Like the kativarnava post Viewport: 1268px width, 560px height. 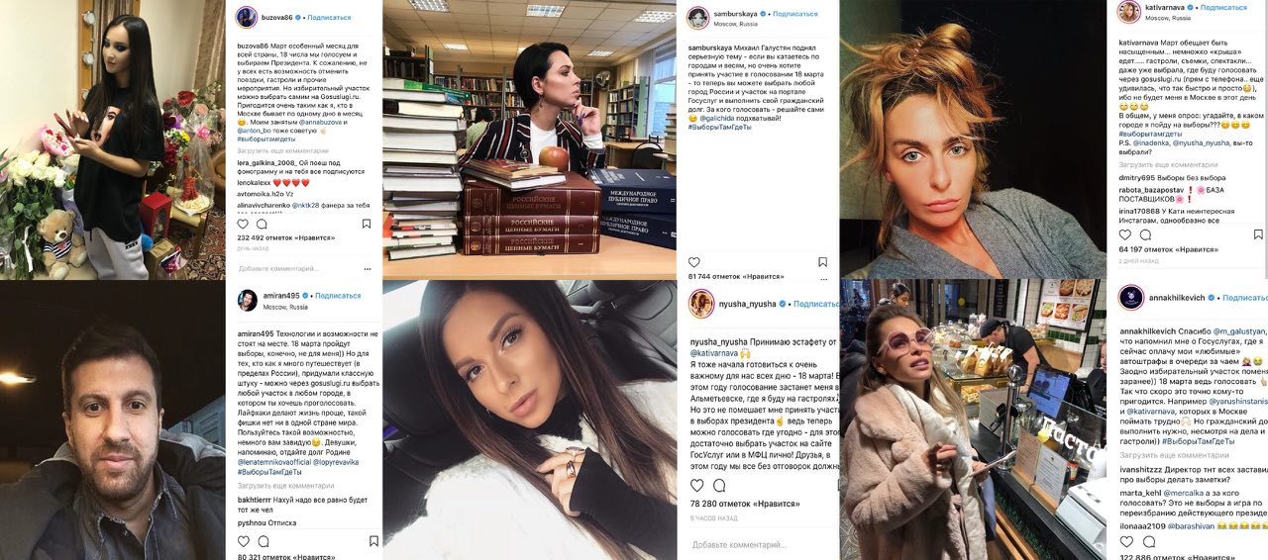pyautogui.click(x=1125, y=235)
